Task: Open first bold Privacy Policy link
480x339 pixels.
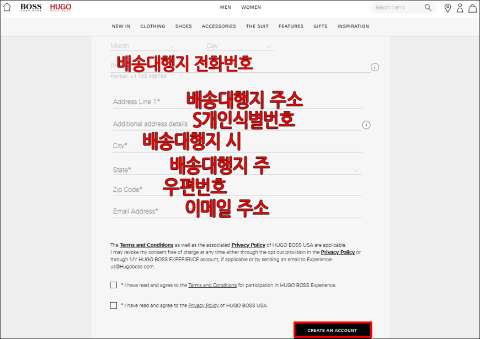Action: pyautogui.click(x=248, y=245)
